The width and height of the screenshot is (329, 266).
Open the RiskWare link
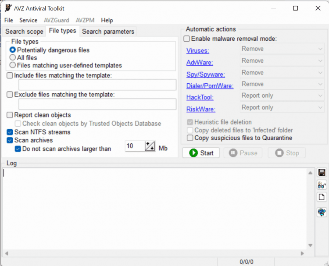pos(201,109)
